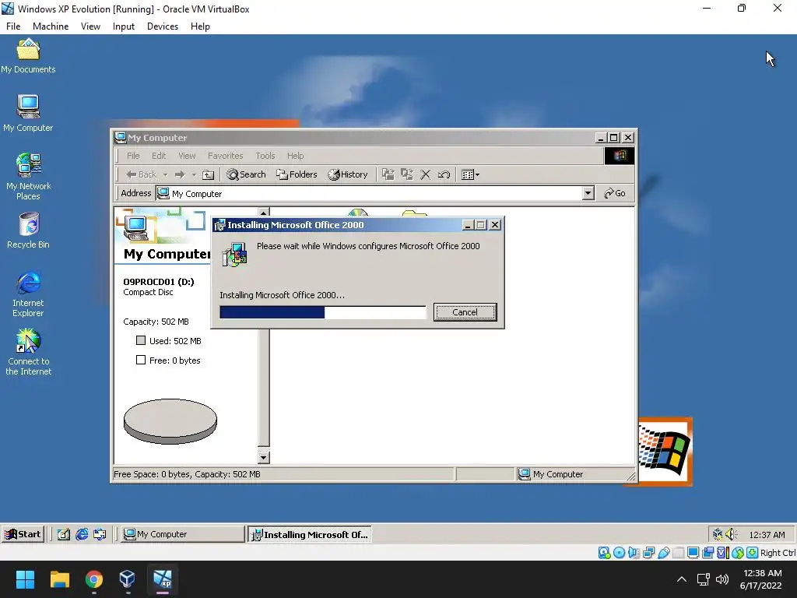Click Search in My Computer toolbar
The width and height of the screenshot is (797, 598).
246,174
